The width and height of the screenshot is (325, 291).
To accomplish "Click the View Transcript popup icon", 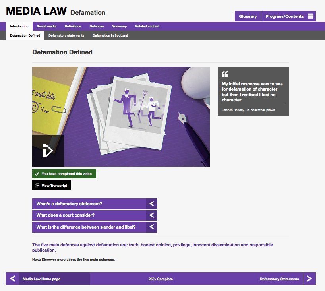I will point(37,185).
